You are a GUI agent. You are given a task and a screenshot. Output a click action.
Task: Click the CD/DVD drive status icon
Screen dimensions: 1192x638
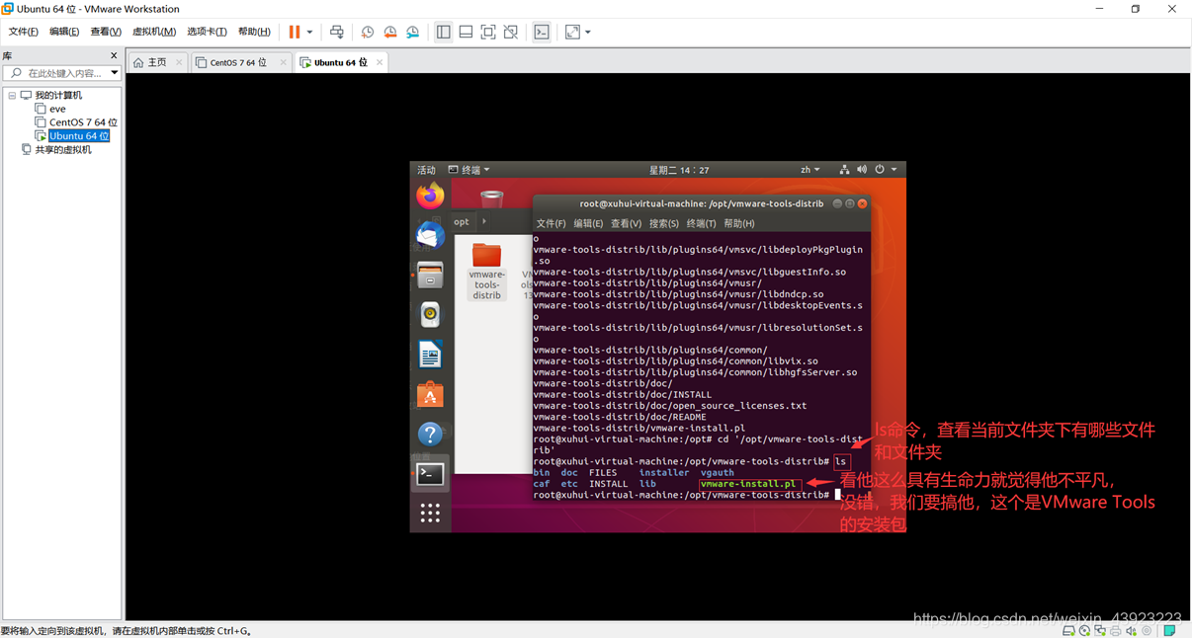(1084, 630)
